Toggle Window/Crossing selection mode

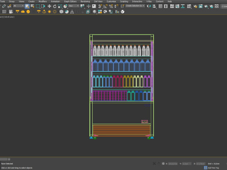click(43, 6)
